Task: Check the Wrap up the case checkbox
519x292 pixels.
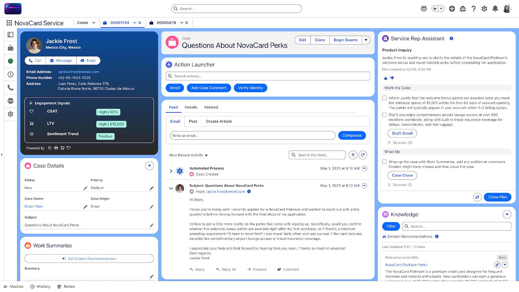Action: (x=384, y=162)
